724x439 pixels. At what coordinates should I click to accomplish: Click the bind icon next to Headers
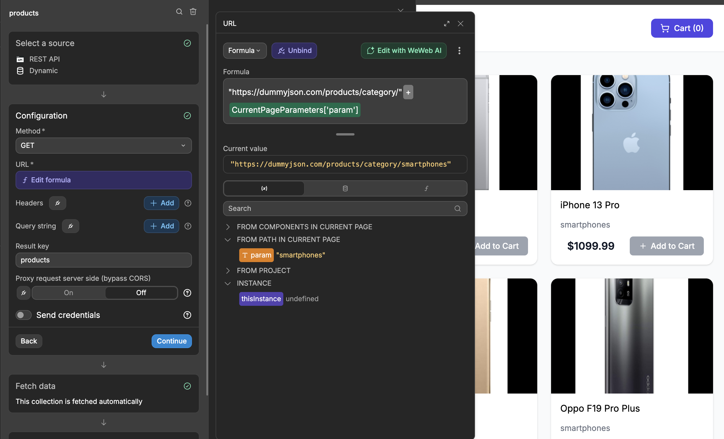click(x=58, y=203)
